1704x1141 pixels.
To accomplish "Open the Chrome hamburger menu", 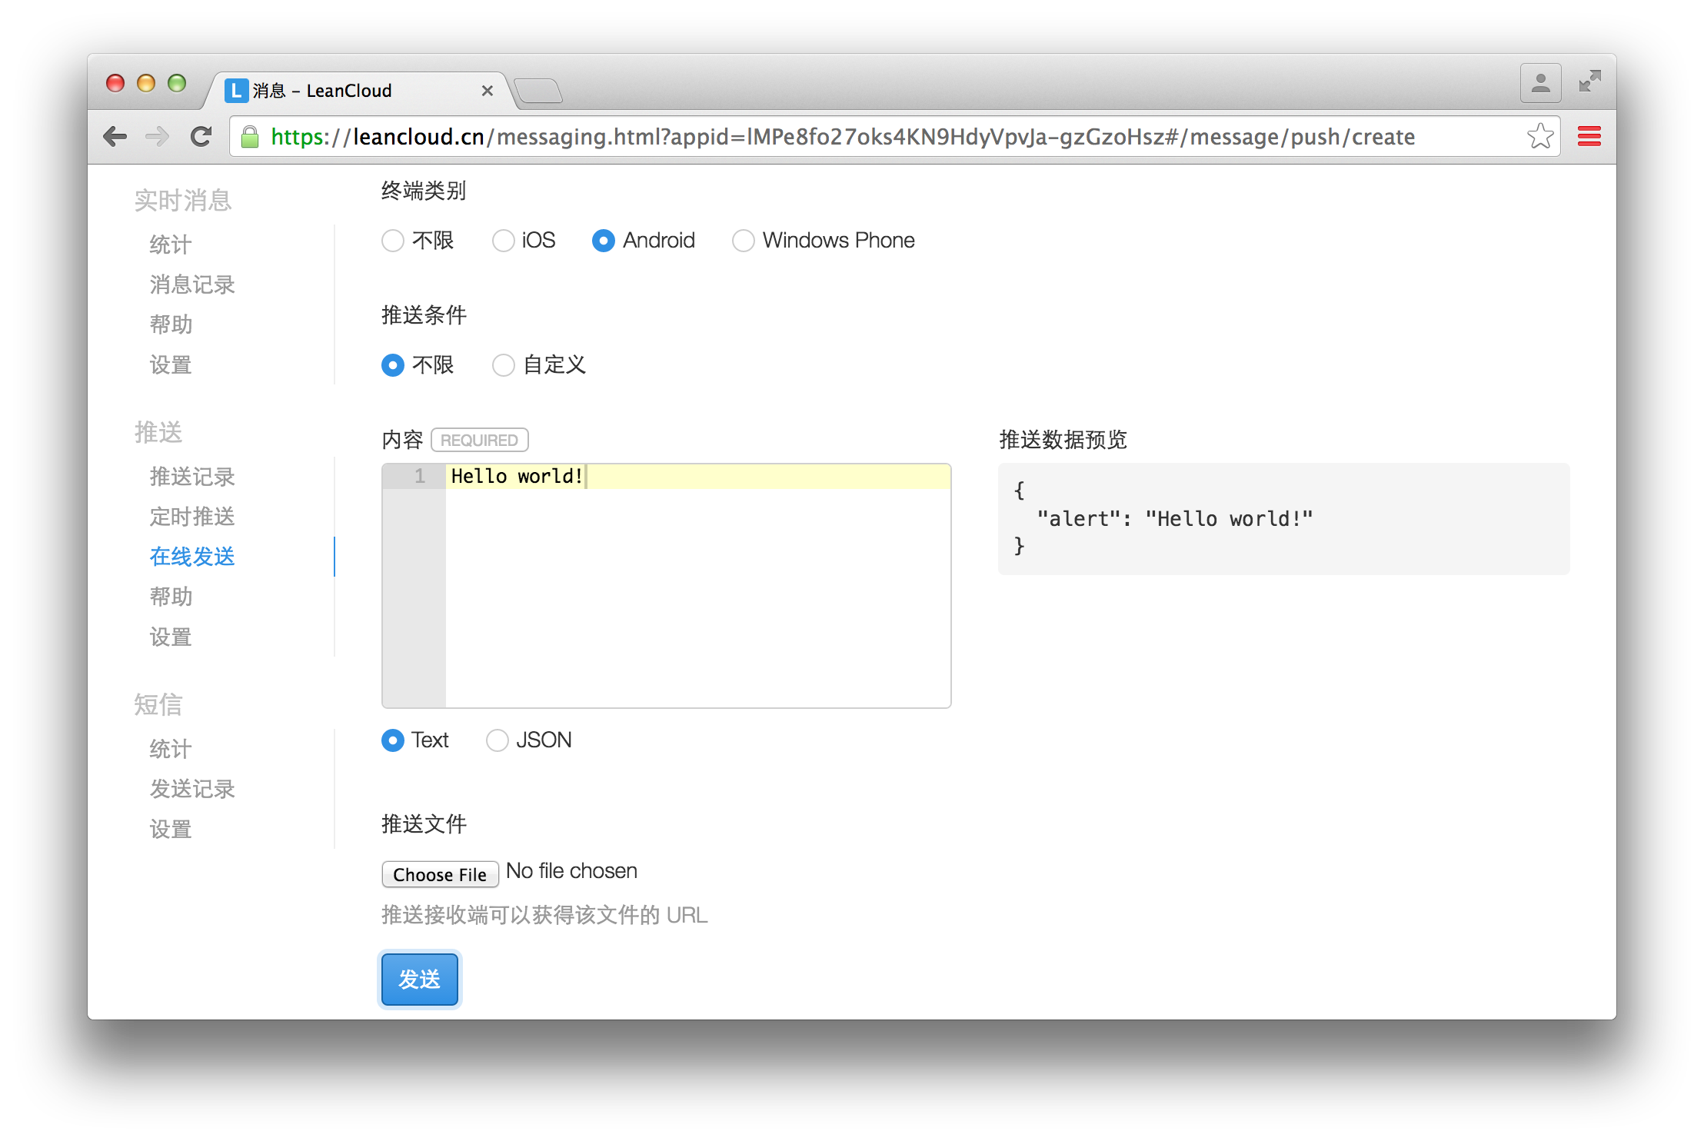I will pyautogui.click(x=1589, y=137).
